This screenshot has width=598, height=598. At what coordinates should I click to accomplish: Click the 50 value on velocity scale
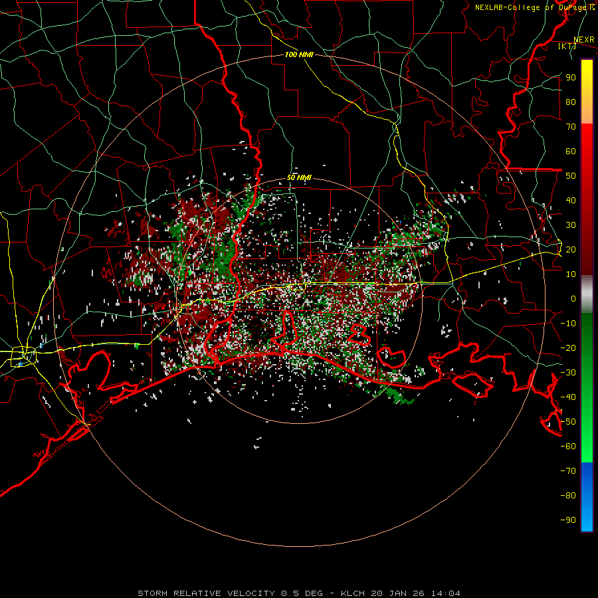tap(571, 176)
